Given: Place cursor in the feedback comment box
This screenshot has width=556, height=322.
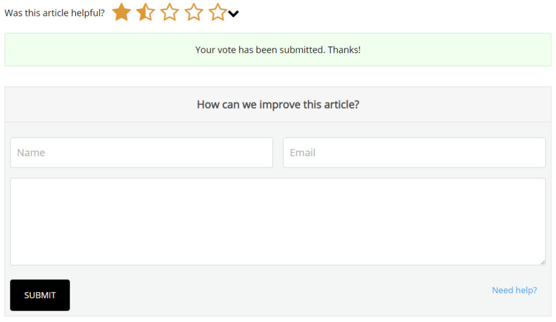Looking at the screenshot, I should [x=277, y=222].
